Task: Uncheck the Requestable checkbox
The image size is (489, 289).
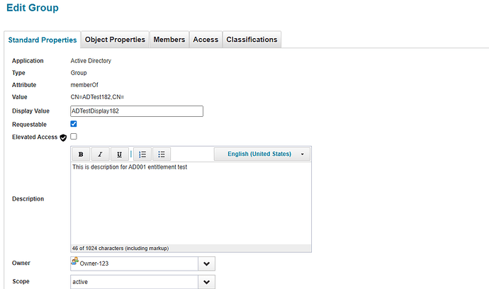Action: 74,124
